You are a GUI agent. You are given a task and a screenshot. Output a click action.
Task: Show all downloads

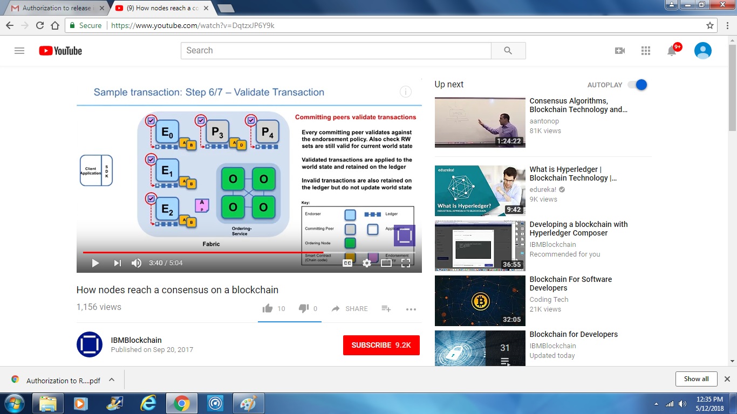696,379
